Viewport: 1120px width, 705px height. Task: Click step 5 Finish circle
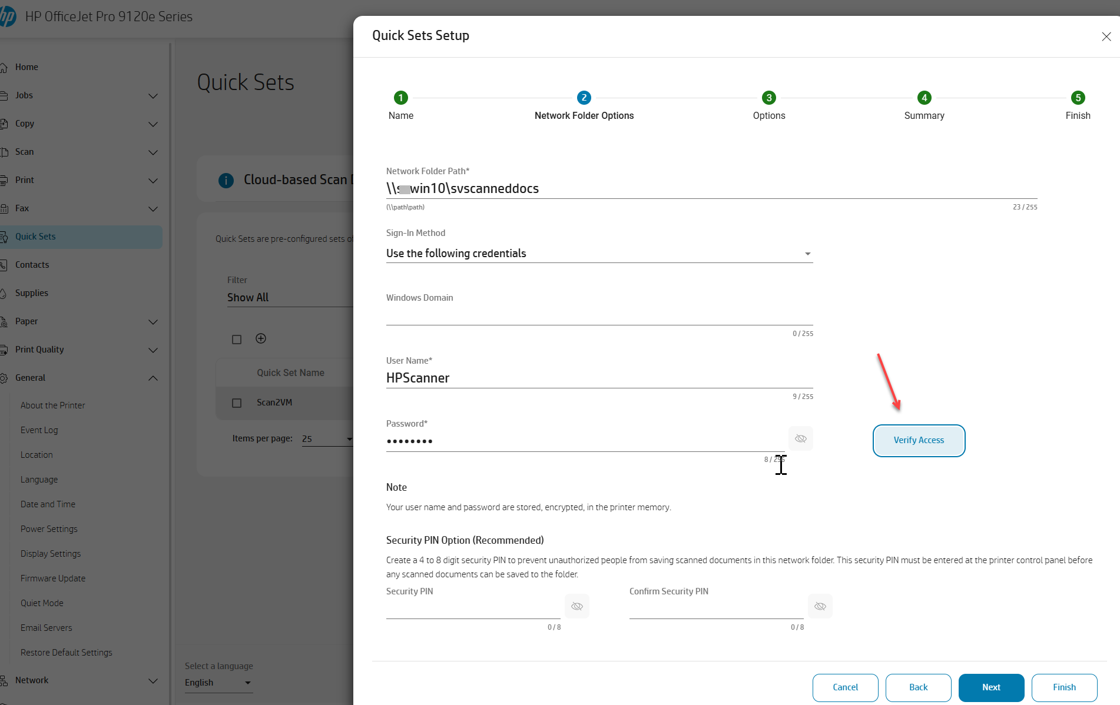coord(1078,98)
